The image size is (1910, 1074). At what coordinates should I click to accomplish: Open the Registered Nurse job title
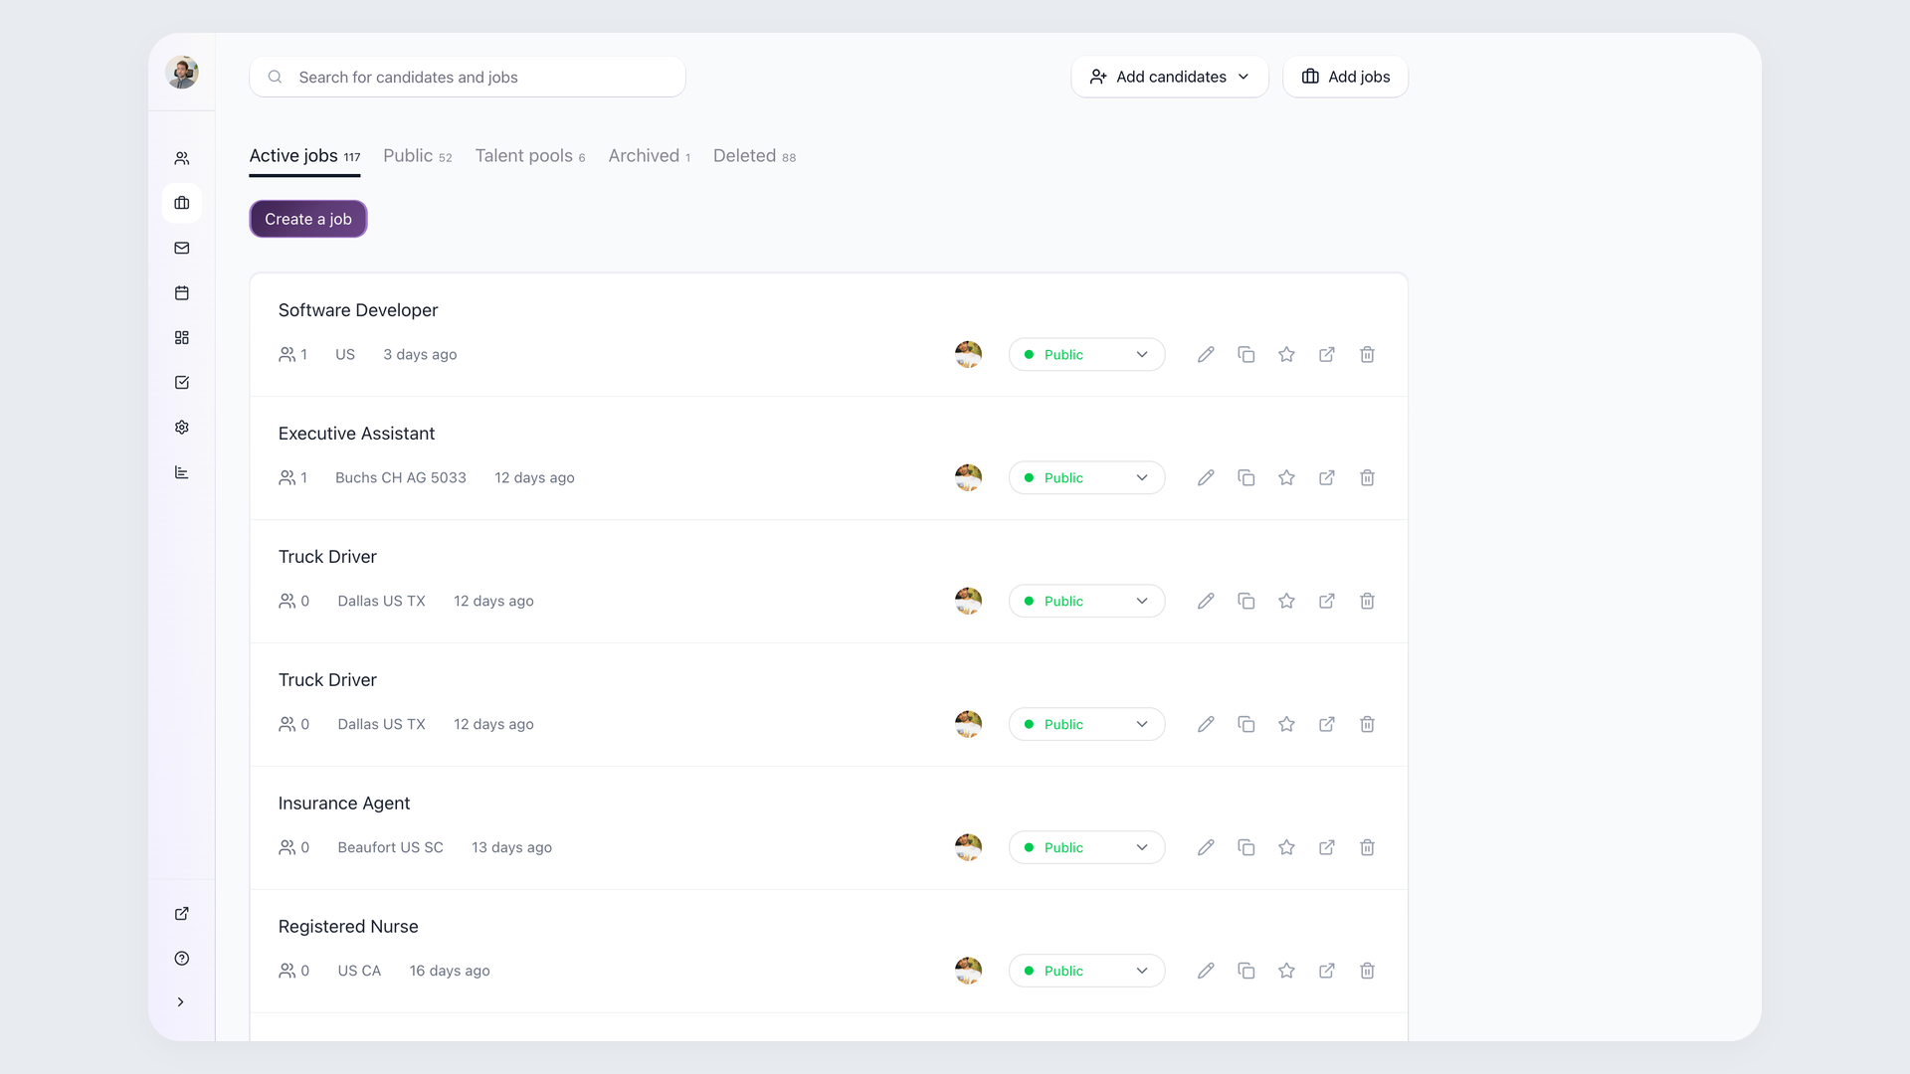click(x=348, y=927)
